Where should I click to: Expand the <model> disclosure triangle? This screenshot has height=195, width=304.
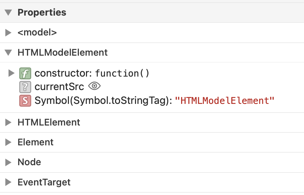tap(9, 33)
